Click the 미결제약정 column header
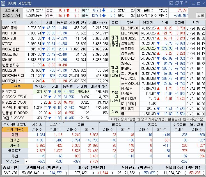The height and width of the screenshot is (177, 206). 99,87
